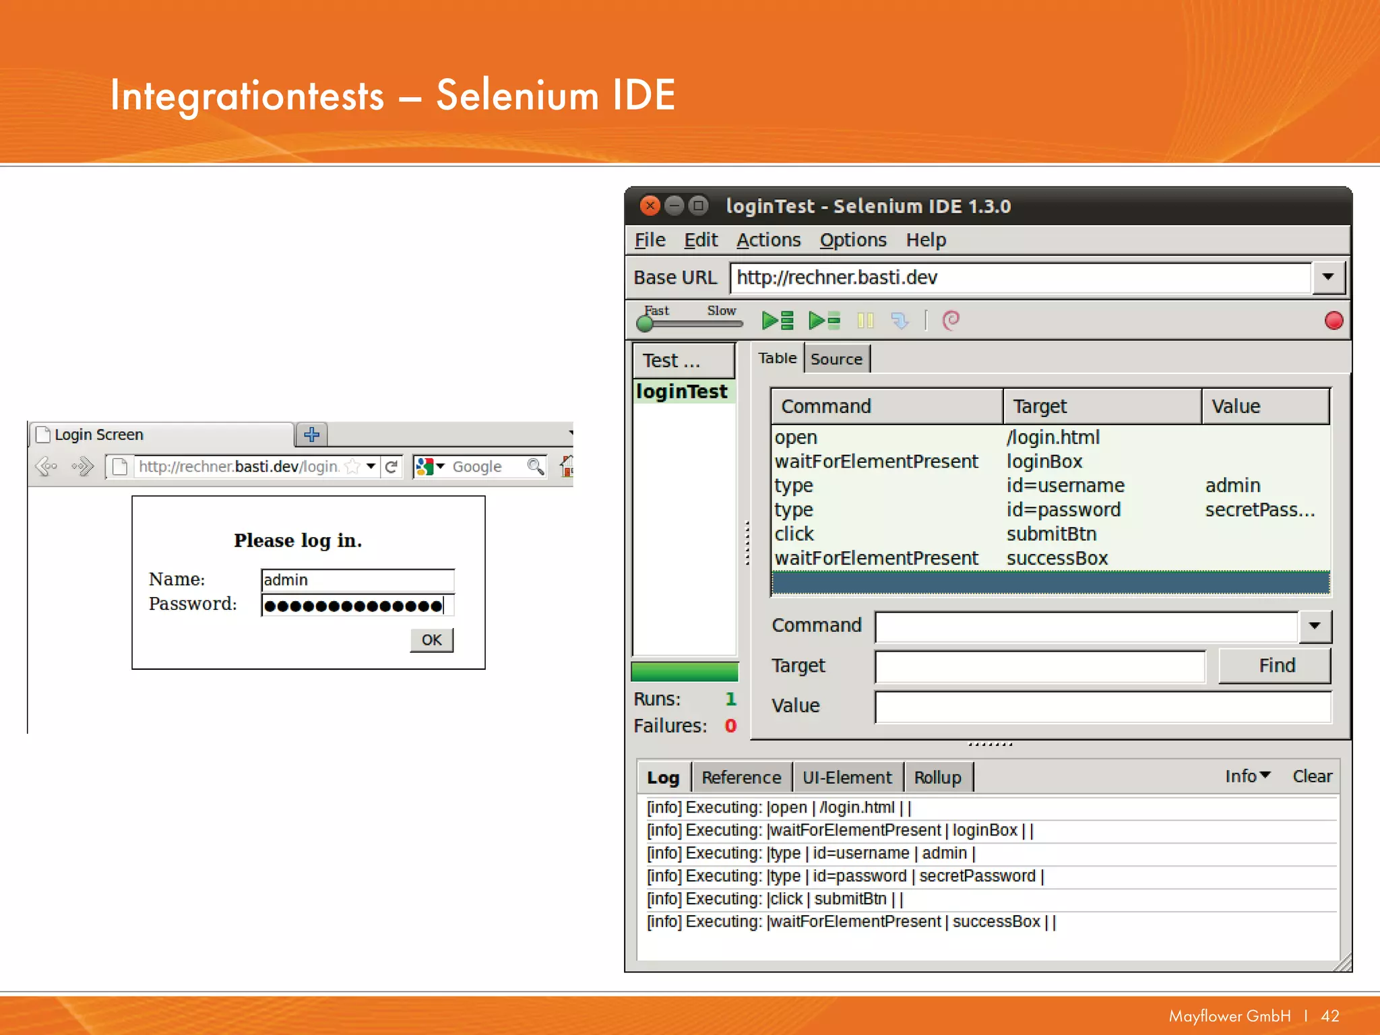Screen dimensions: 1380x1035
Task: Click the browser home icon
Action: point(567,466)
